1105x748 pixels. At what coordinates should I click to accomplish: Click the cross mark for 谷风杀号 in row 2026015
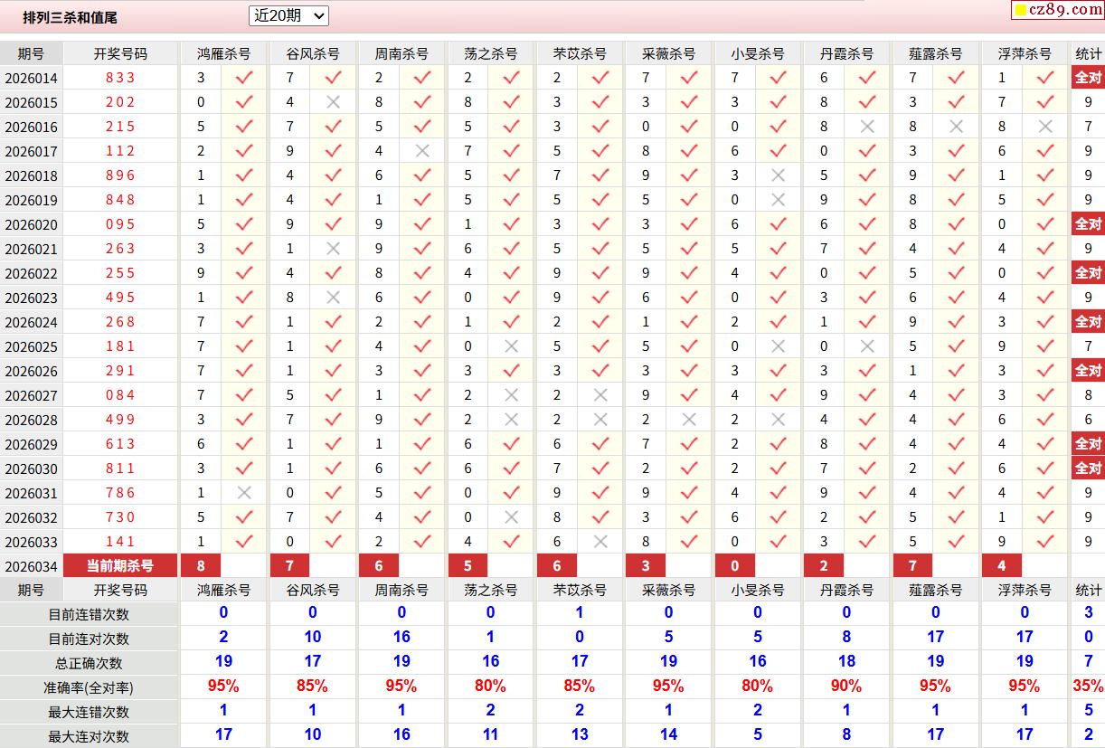point(333,102)
